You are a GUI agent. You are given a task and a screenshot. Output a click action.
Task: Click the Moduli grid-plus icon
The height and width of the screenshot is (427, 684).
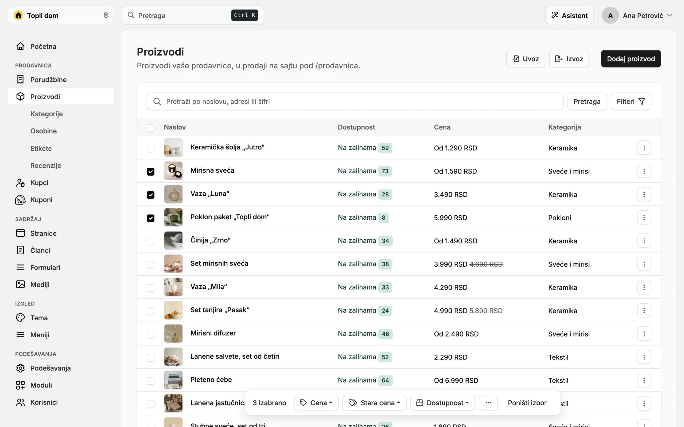(20, 385)
